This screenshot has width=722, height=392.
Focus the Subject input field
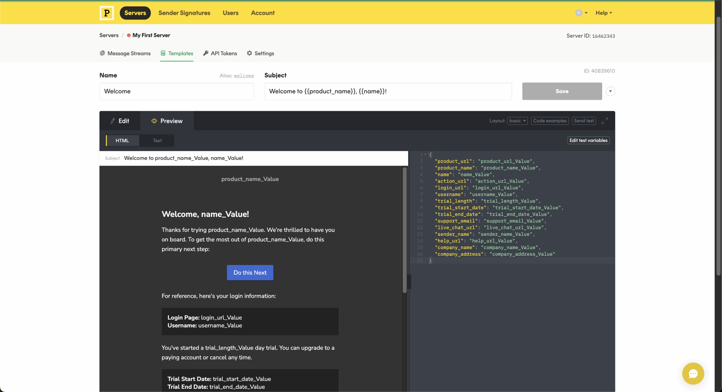coord(388,91)
